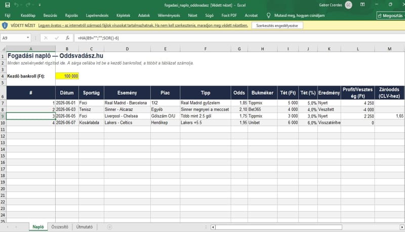This screenshot has height=232, width=405.
Task: Select the Liverpool - Chelsea cell
Action: pyautogui.click(x=127, y=116)
